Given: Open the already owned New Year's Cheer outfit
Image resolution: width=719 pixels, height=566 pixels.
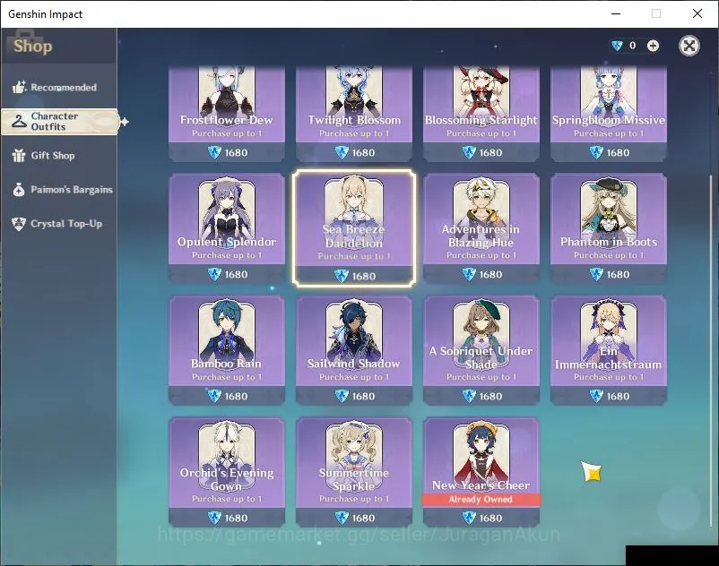Looking at the screenshot, I should [481, 472].
